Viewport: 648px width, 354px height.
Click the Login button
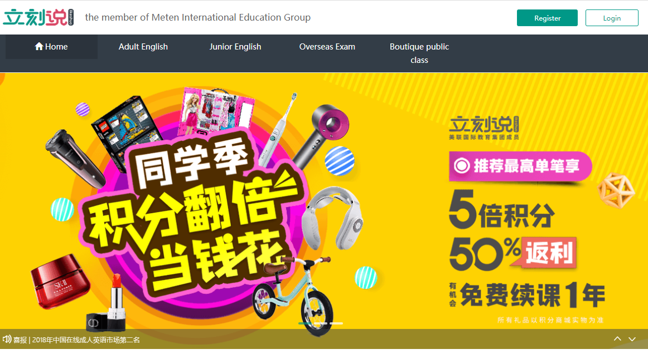(x=612, y=18)
